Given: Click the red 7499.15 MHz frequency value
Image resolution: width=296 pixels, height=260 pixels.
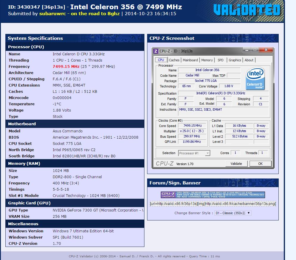Looking at the screenshot, I should click(x=66, y=67).
